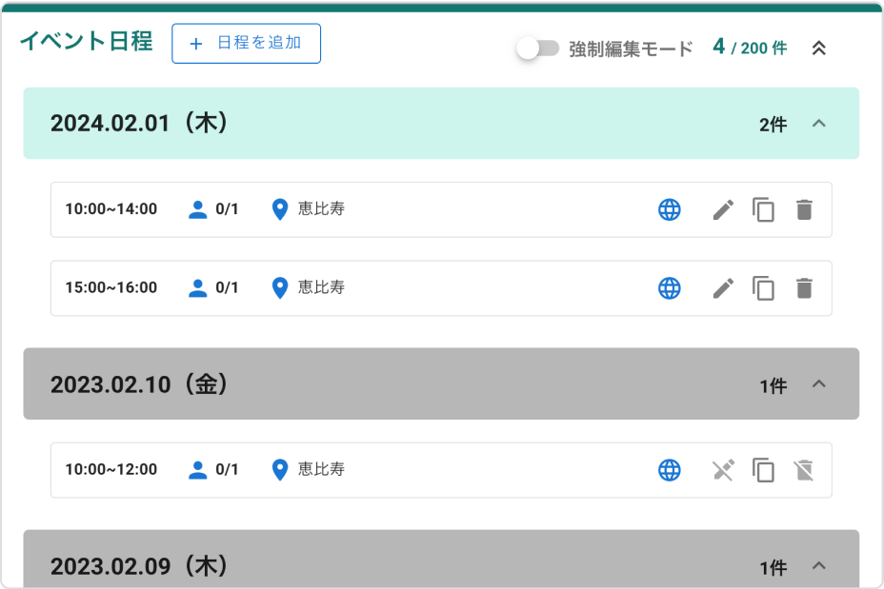Click the participant count on 10:00~14:00 row
884x589 pixels.
(x=226, y=209)
